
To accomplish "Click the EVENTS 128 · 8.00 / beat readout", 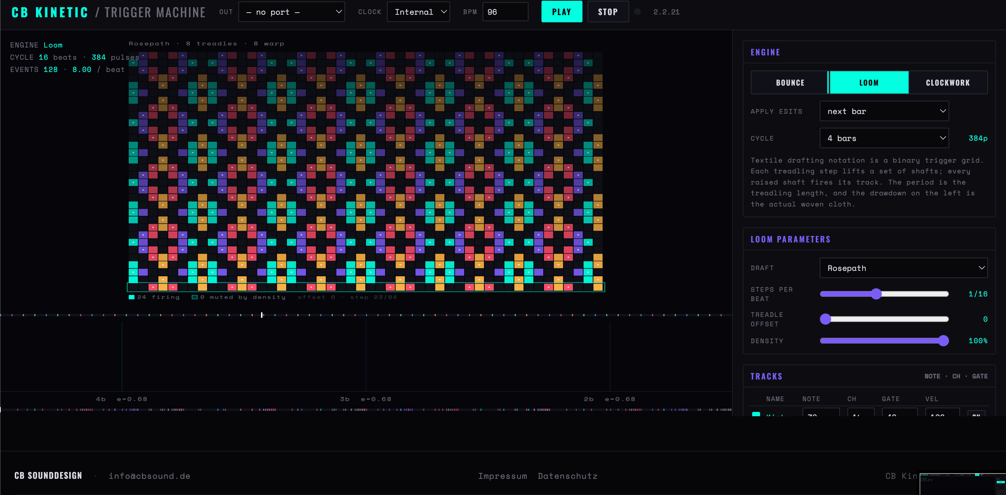I will click(x=67, y=69).
